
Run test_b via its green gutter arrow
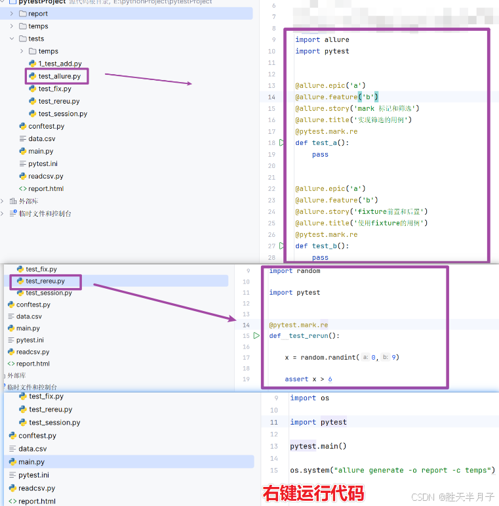pos(281,246)
